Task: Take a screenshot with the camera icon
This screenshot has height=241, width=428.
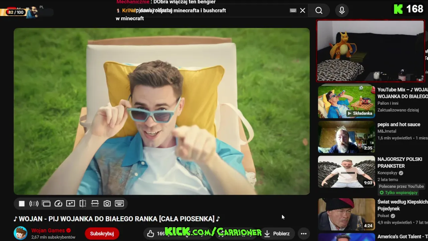Action: click(x=107, y=204)
